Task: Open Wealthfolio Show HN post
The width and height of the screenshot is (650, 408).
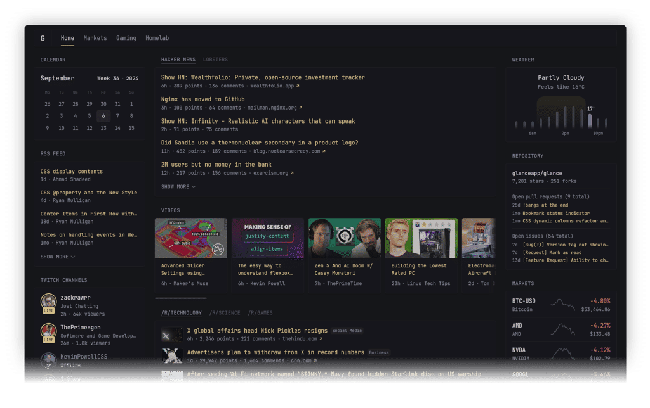Action: pyautogui.click(x=263, y=77)
